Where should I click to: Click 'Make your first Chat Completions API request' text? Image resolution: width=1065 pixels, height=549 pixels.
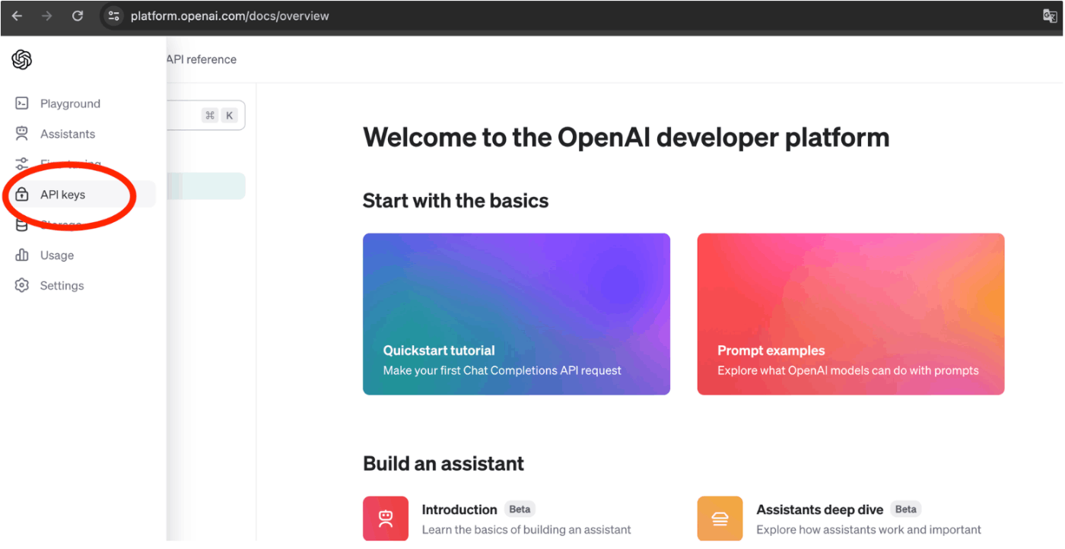(x=502, y=370)
